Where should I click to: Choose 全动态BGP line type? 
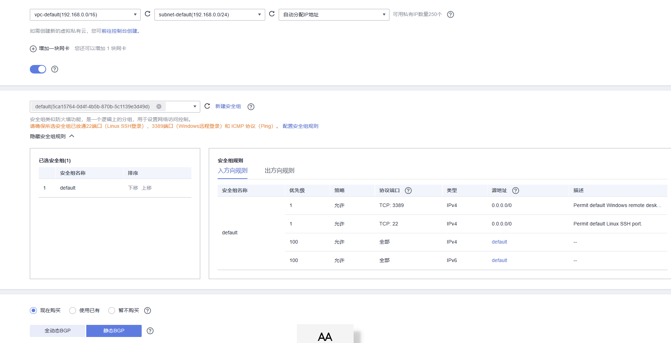58,331
